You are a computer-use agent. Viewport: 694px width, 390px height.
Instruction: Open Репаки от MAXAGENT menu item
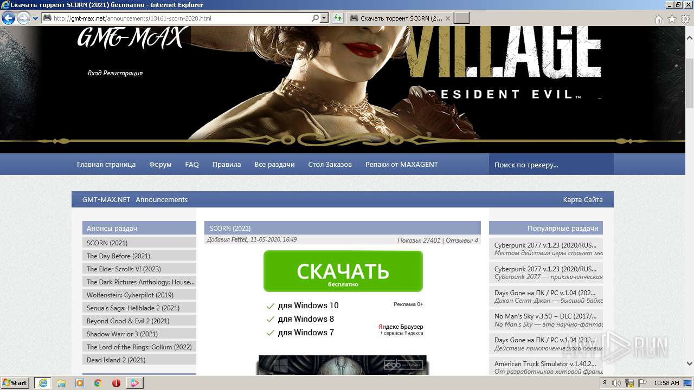coord(402,164)
